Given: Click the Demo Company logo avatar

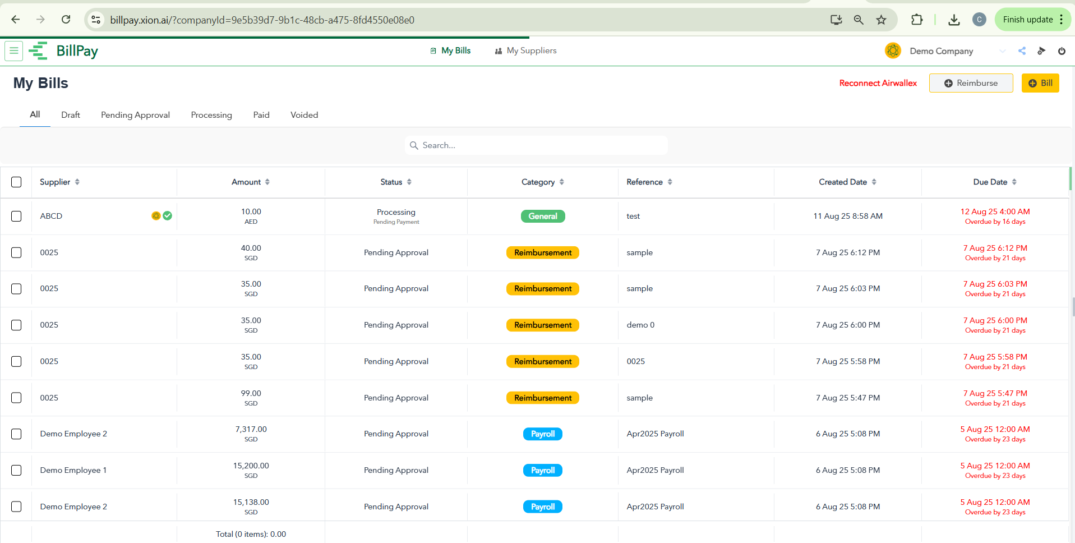Looking at the screenshot, I should [893, 50].
